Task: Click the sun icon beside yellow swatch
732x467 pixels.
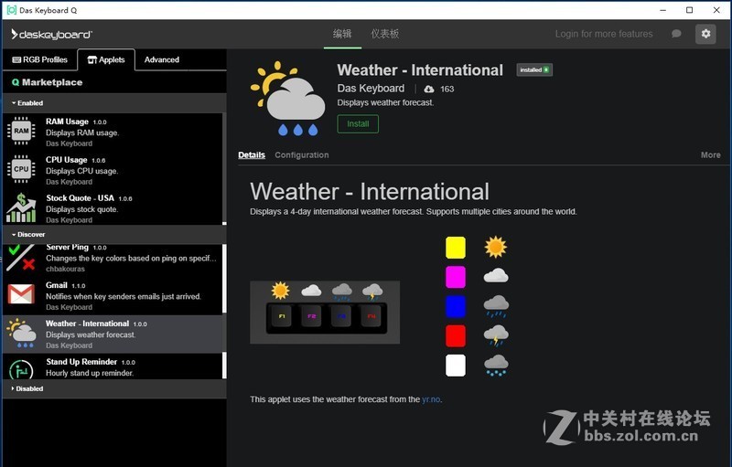Action: click(495, 247)
